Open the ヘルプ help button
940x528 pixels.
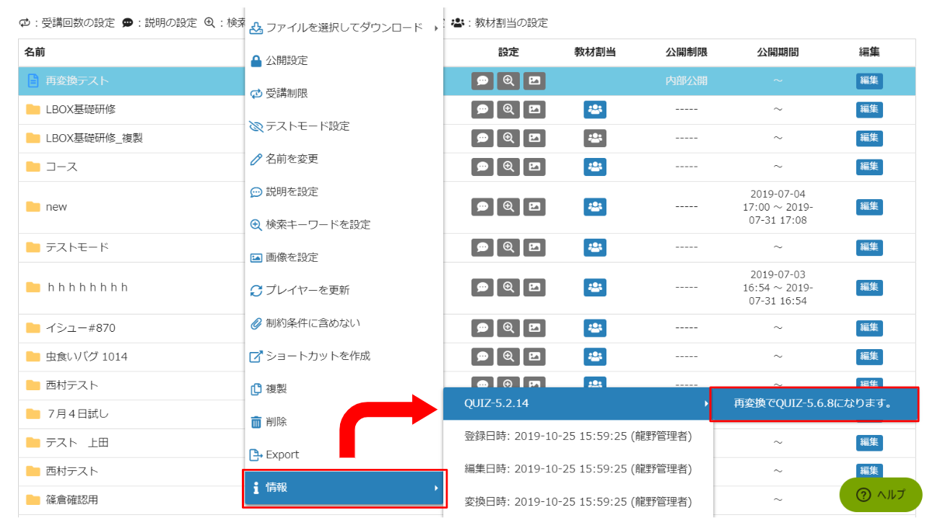pyautogui.click(x=880, y=495)
